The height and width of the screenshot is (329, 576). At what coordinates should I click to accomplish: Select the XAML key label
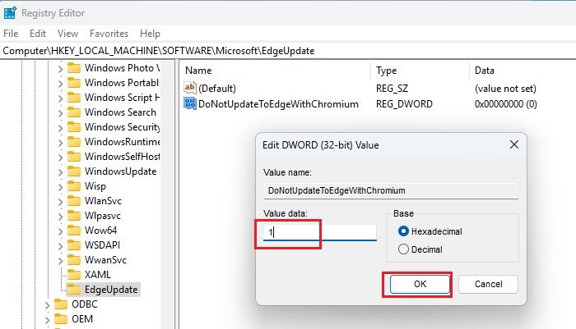97,275
